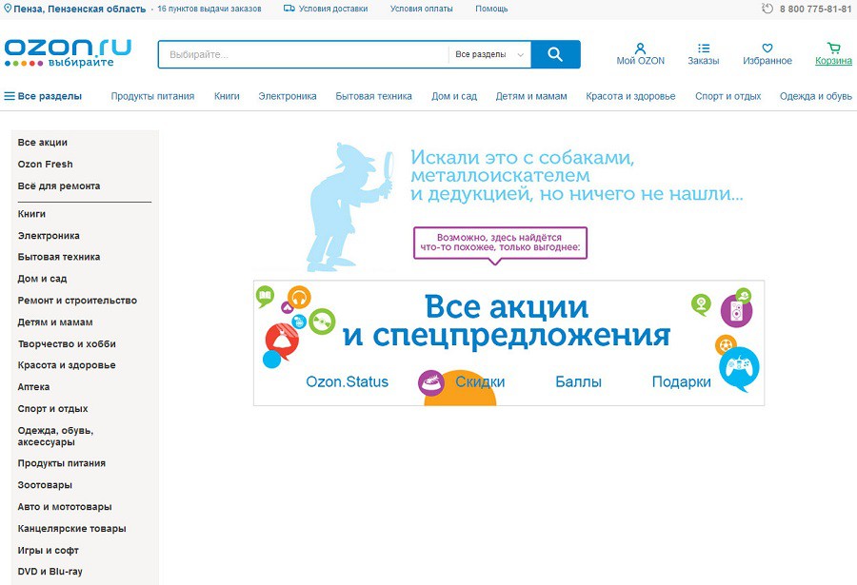Click the 24-hour phone icon
This screenshot has height=585, width=857.
(x=767, y=9)
